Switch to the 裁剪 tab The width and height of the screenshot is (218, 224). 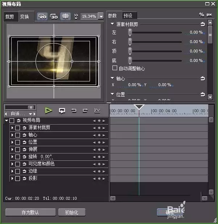point(9,17)
